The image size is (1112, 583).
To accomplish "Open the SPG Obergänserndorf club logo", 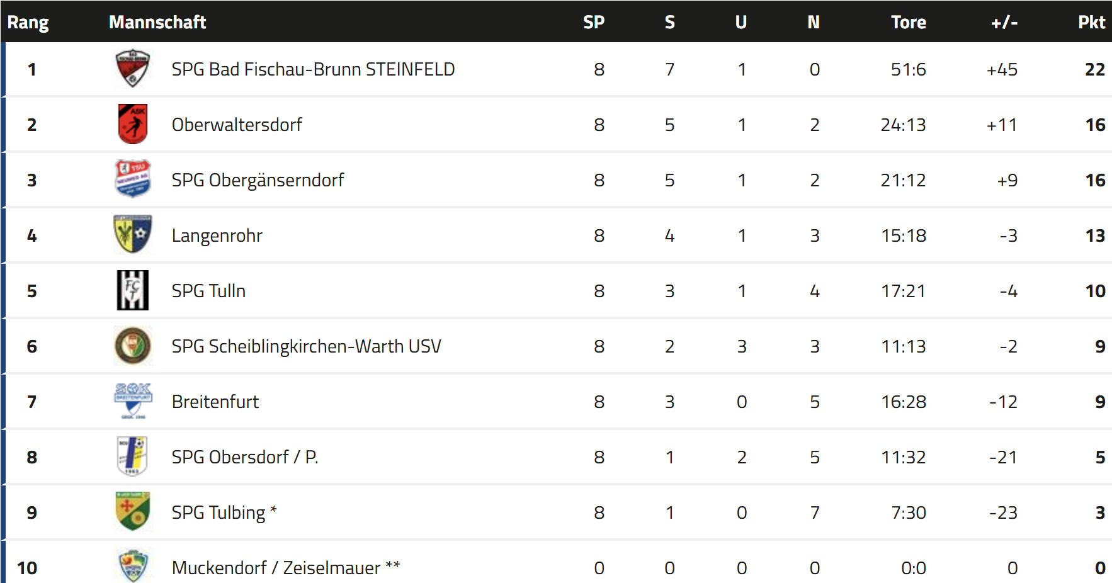I will [133, 179].
